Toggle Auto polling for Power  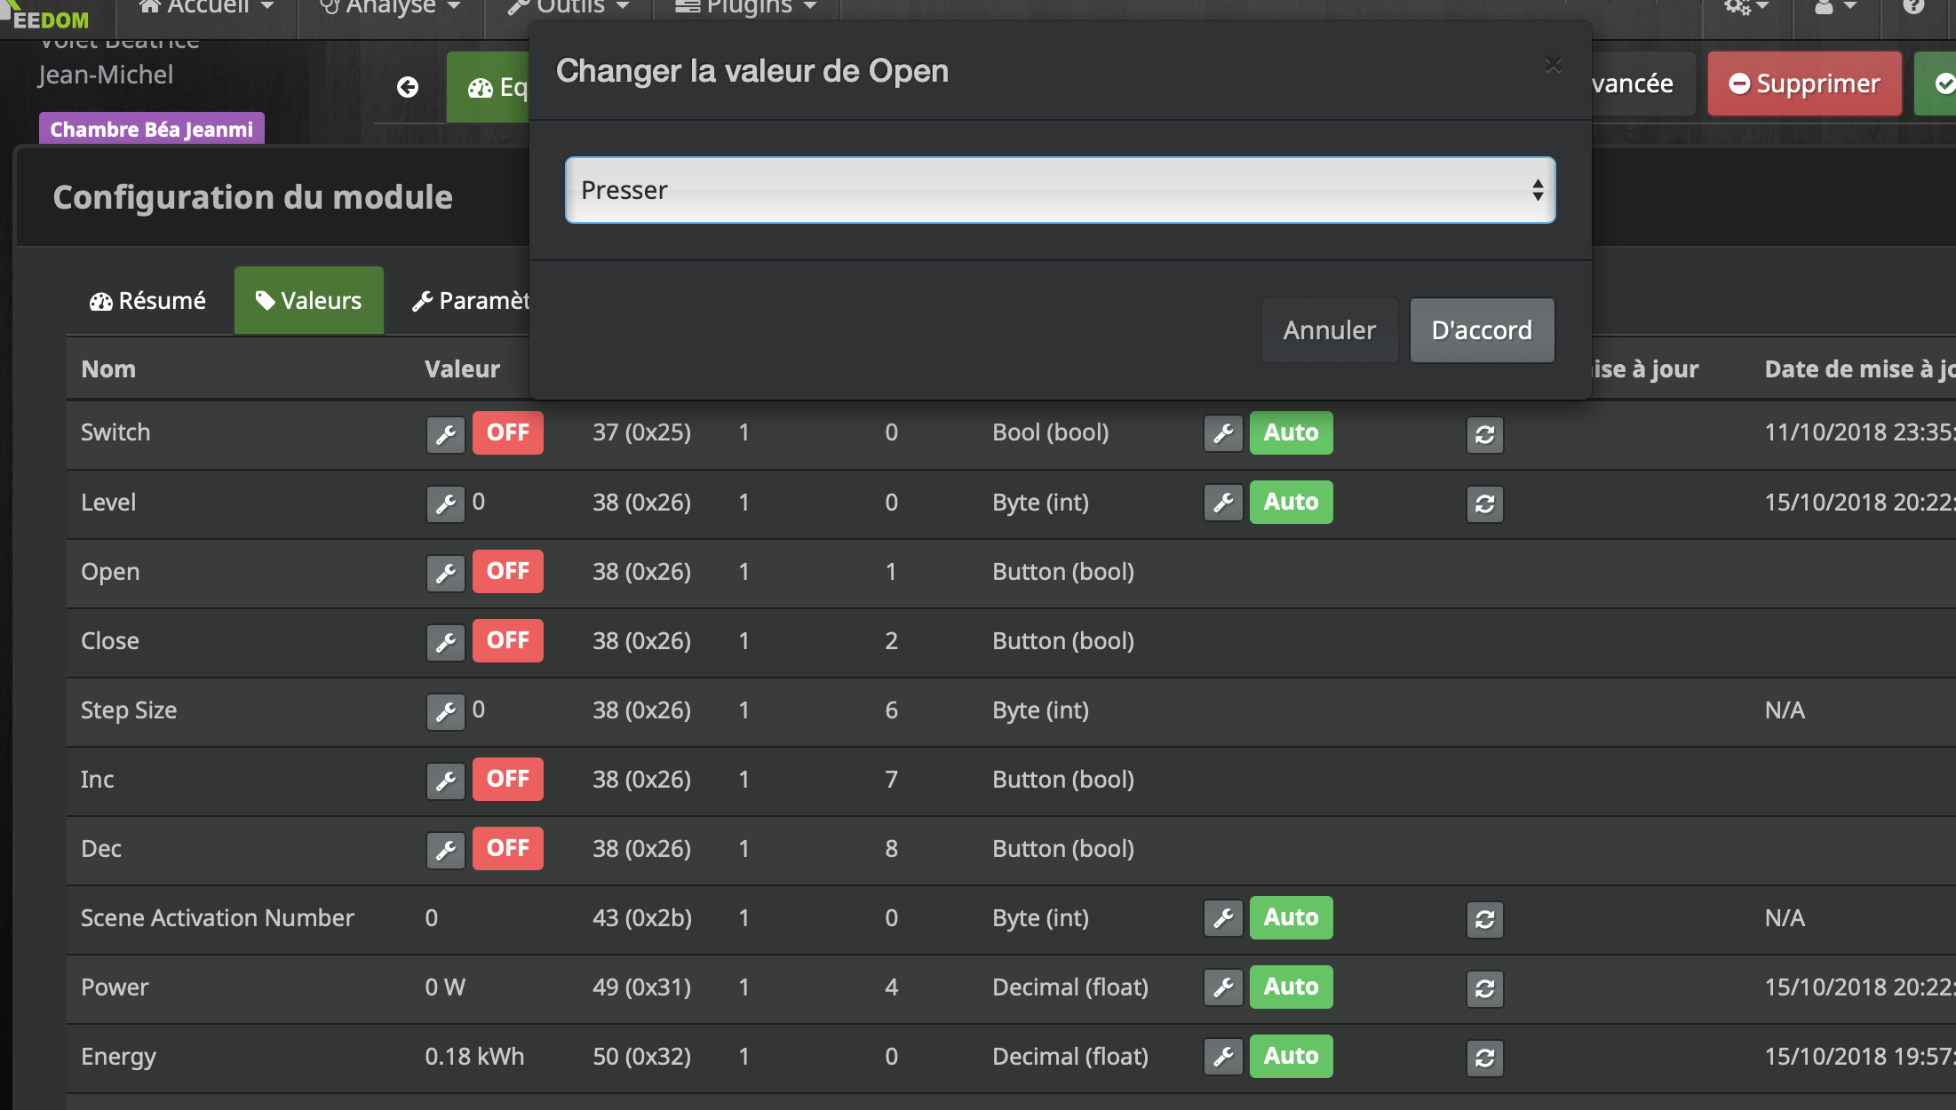(1291, 987)
